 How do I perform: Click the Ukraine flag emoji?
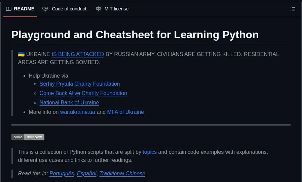click(x=21, y=54)
